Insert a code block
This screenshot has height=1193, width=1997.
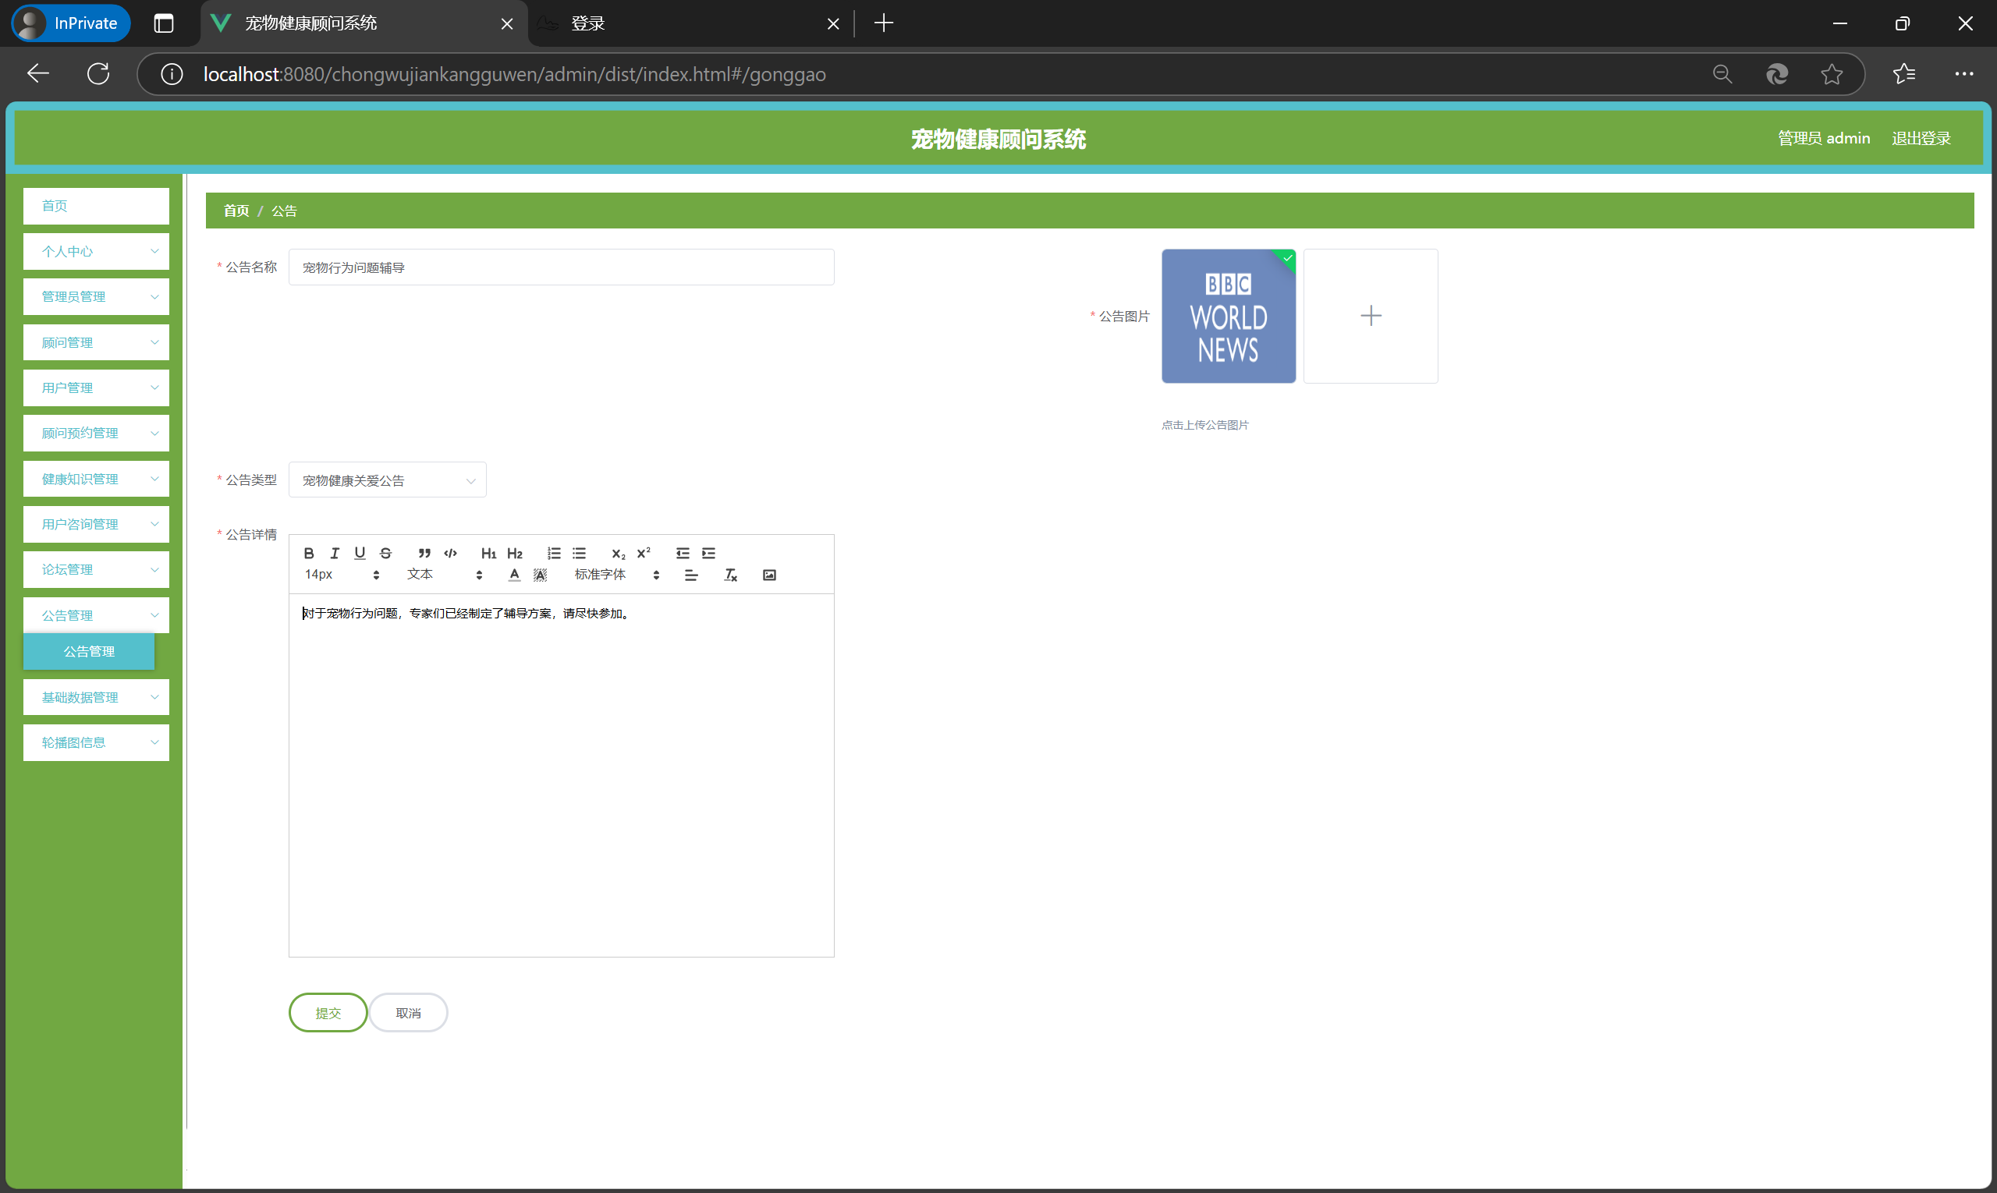(x=450, y=553)
